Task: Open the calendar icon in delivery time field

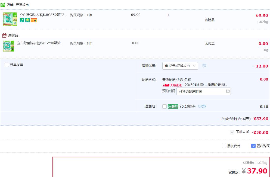Action: pyautogui.click(x=228, y=91)
